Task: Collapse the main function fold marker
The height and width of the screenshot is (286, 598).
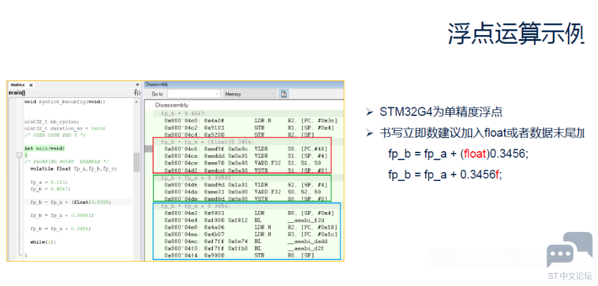Action: coord(18,155)
